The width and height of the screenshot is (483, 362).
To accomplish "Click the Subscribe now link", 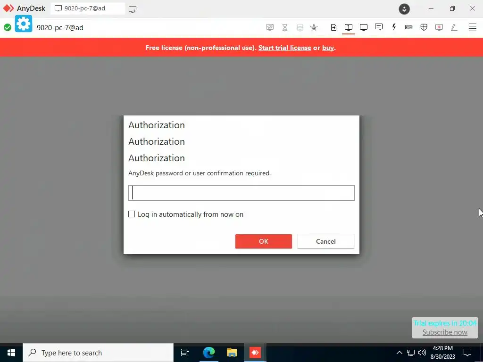I will pyautogui.click(x=445, y=332).
